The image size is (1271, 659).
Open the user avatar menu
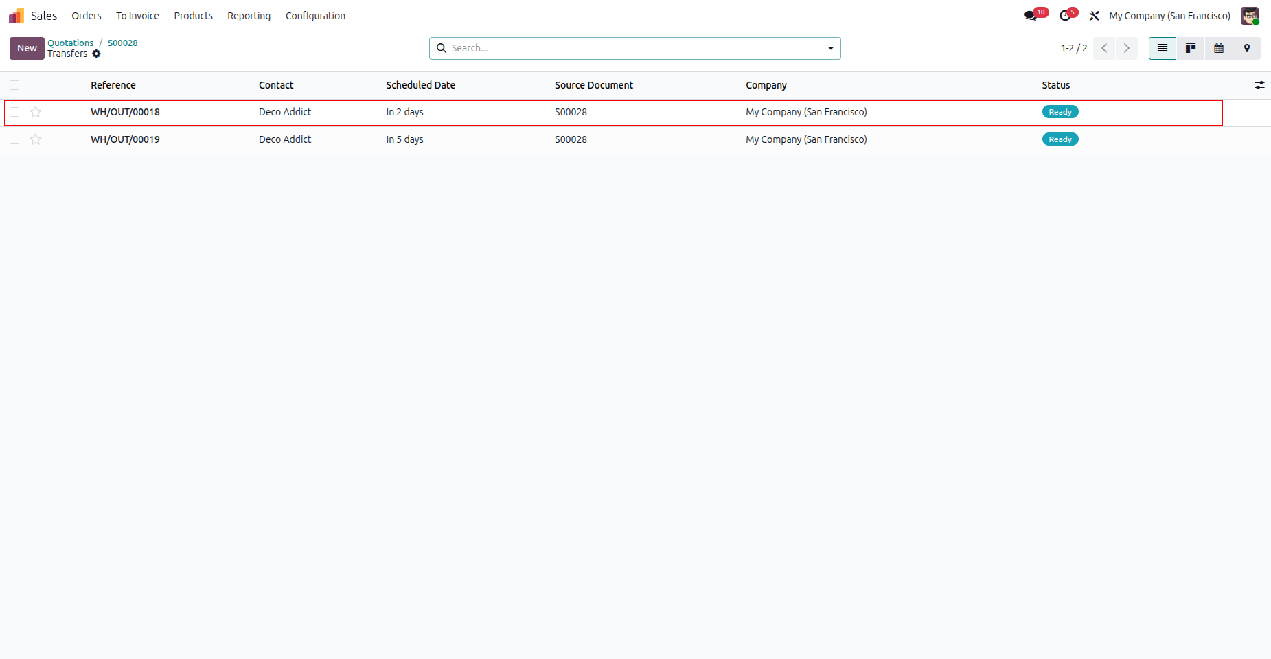(x=1250, y=16)
